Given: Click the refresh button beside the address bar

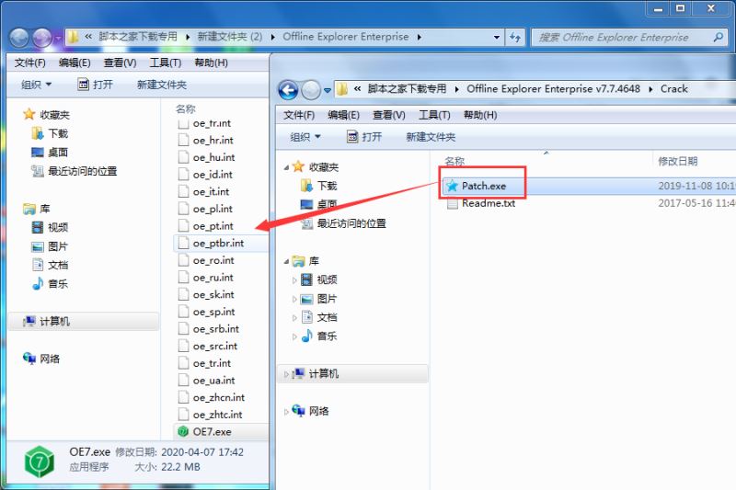Looking at the screenshot, I should (515, 37).
